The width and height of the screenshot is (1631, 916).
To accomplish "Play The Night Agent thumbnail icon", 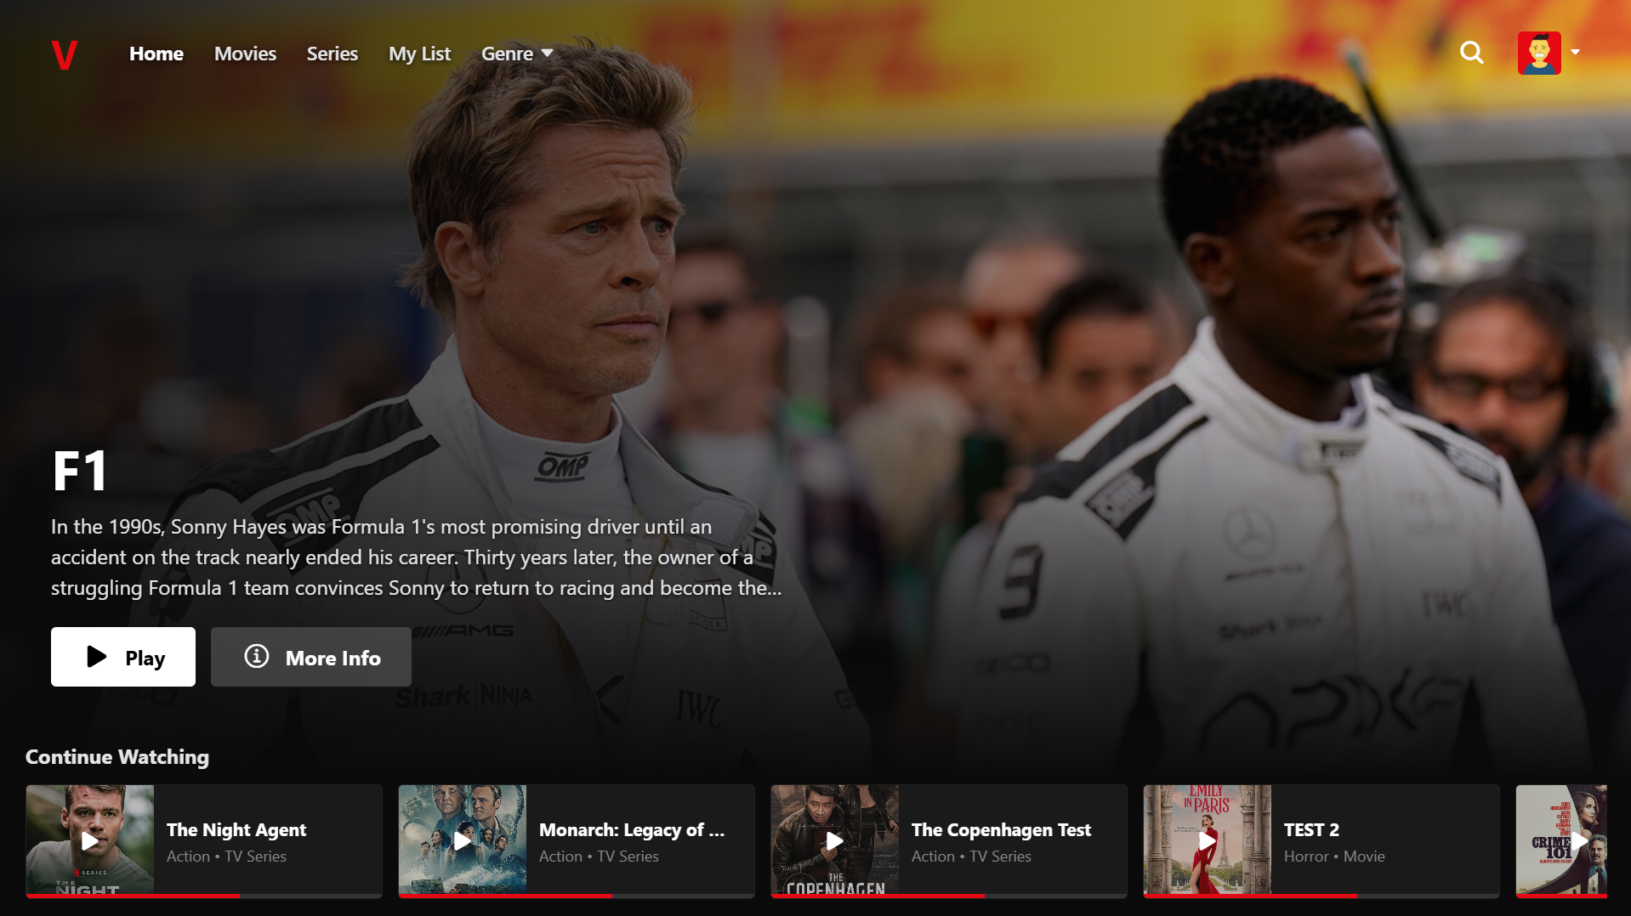I will point(89,840).
